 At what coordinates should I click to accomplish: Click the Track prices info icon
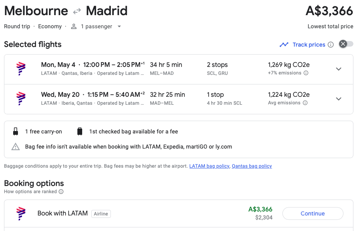[331, 45]
